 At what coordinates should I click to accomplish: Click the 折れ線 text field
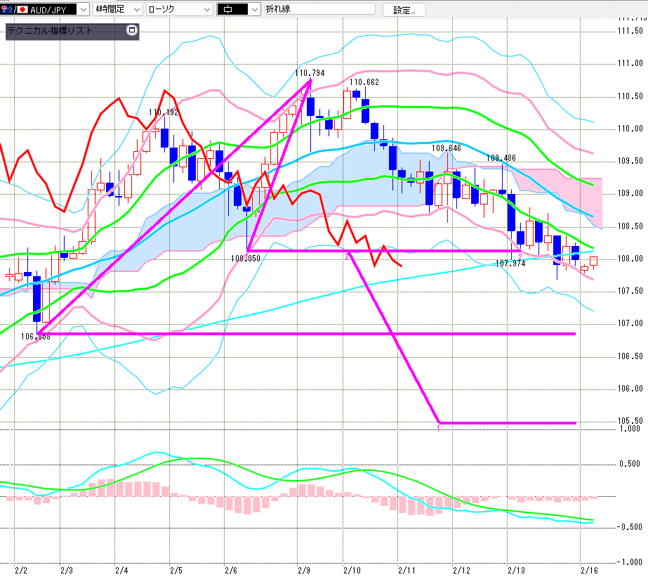coord(319,10)
